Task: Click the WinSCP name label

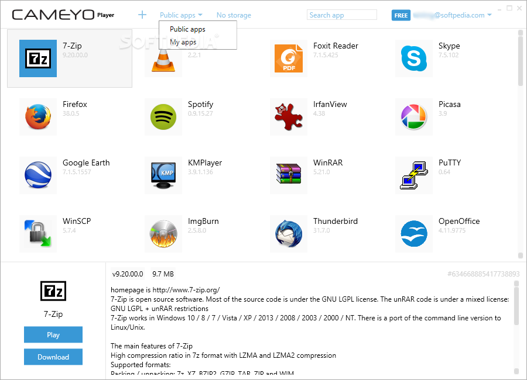Action: pos(77,221)
